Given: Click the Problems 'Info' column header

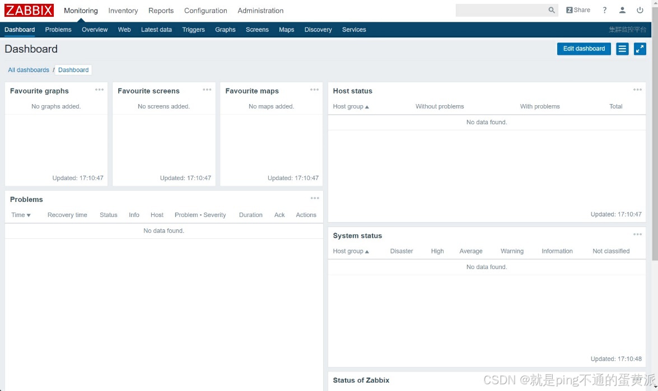Looking at the screenshot, I should coord(134,215).
